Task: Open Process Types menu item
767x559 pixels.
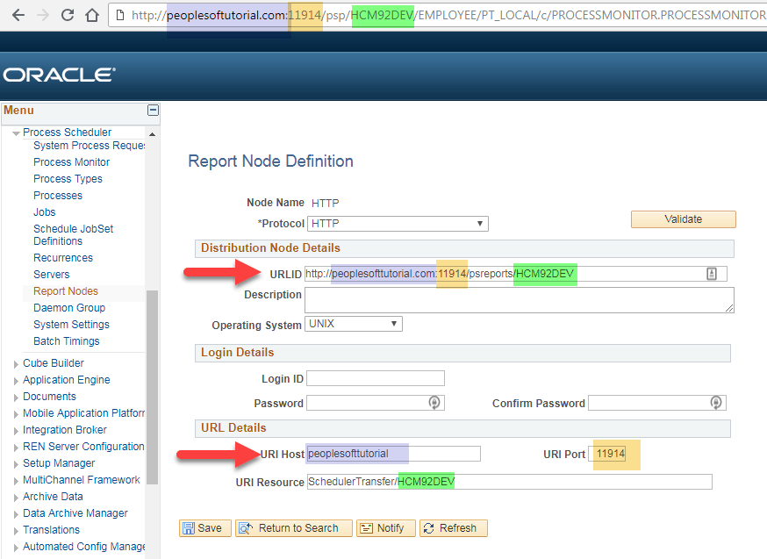Action: coord(68,178)
